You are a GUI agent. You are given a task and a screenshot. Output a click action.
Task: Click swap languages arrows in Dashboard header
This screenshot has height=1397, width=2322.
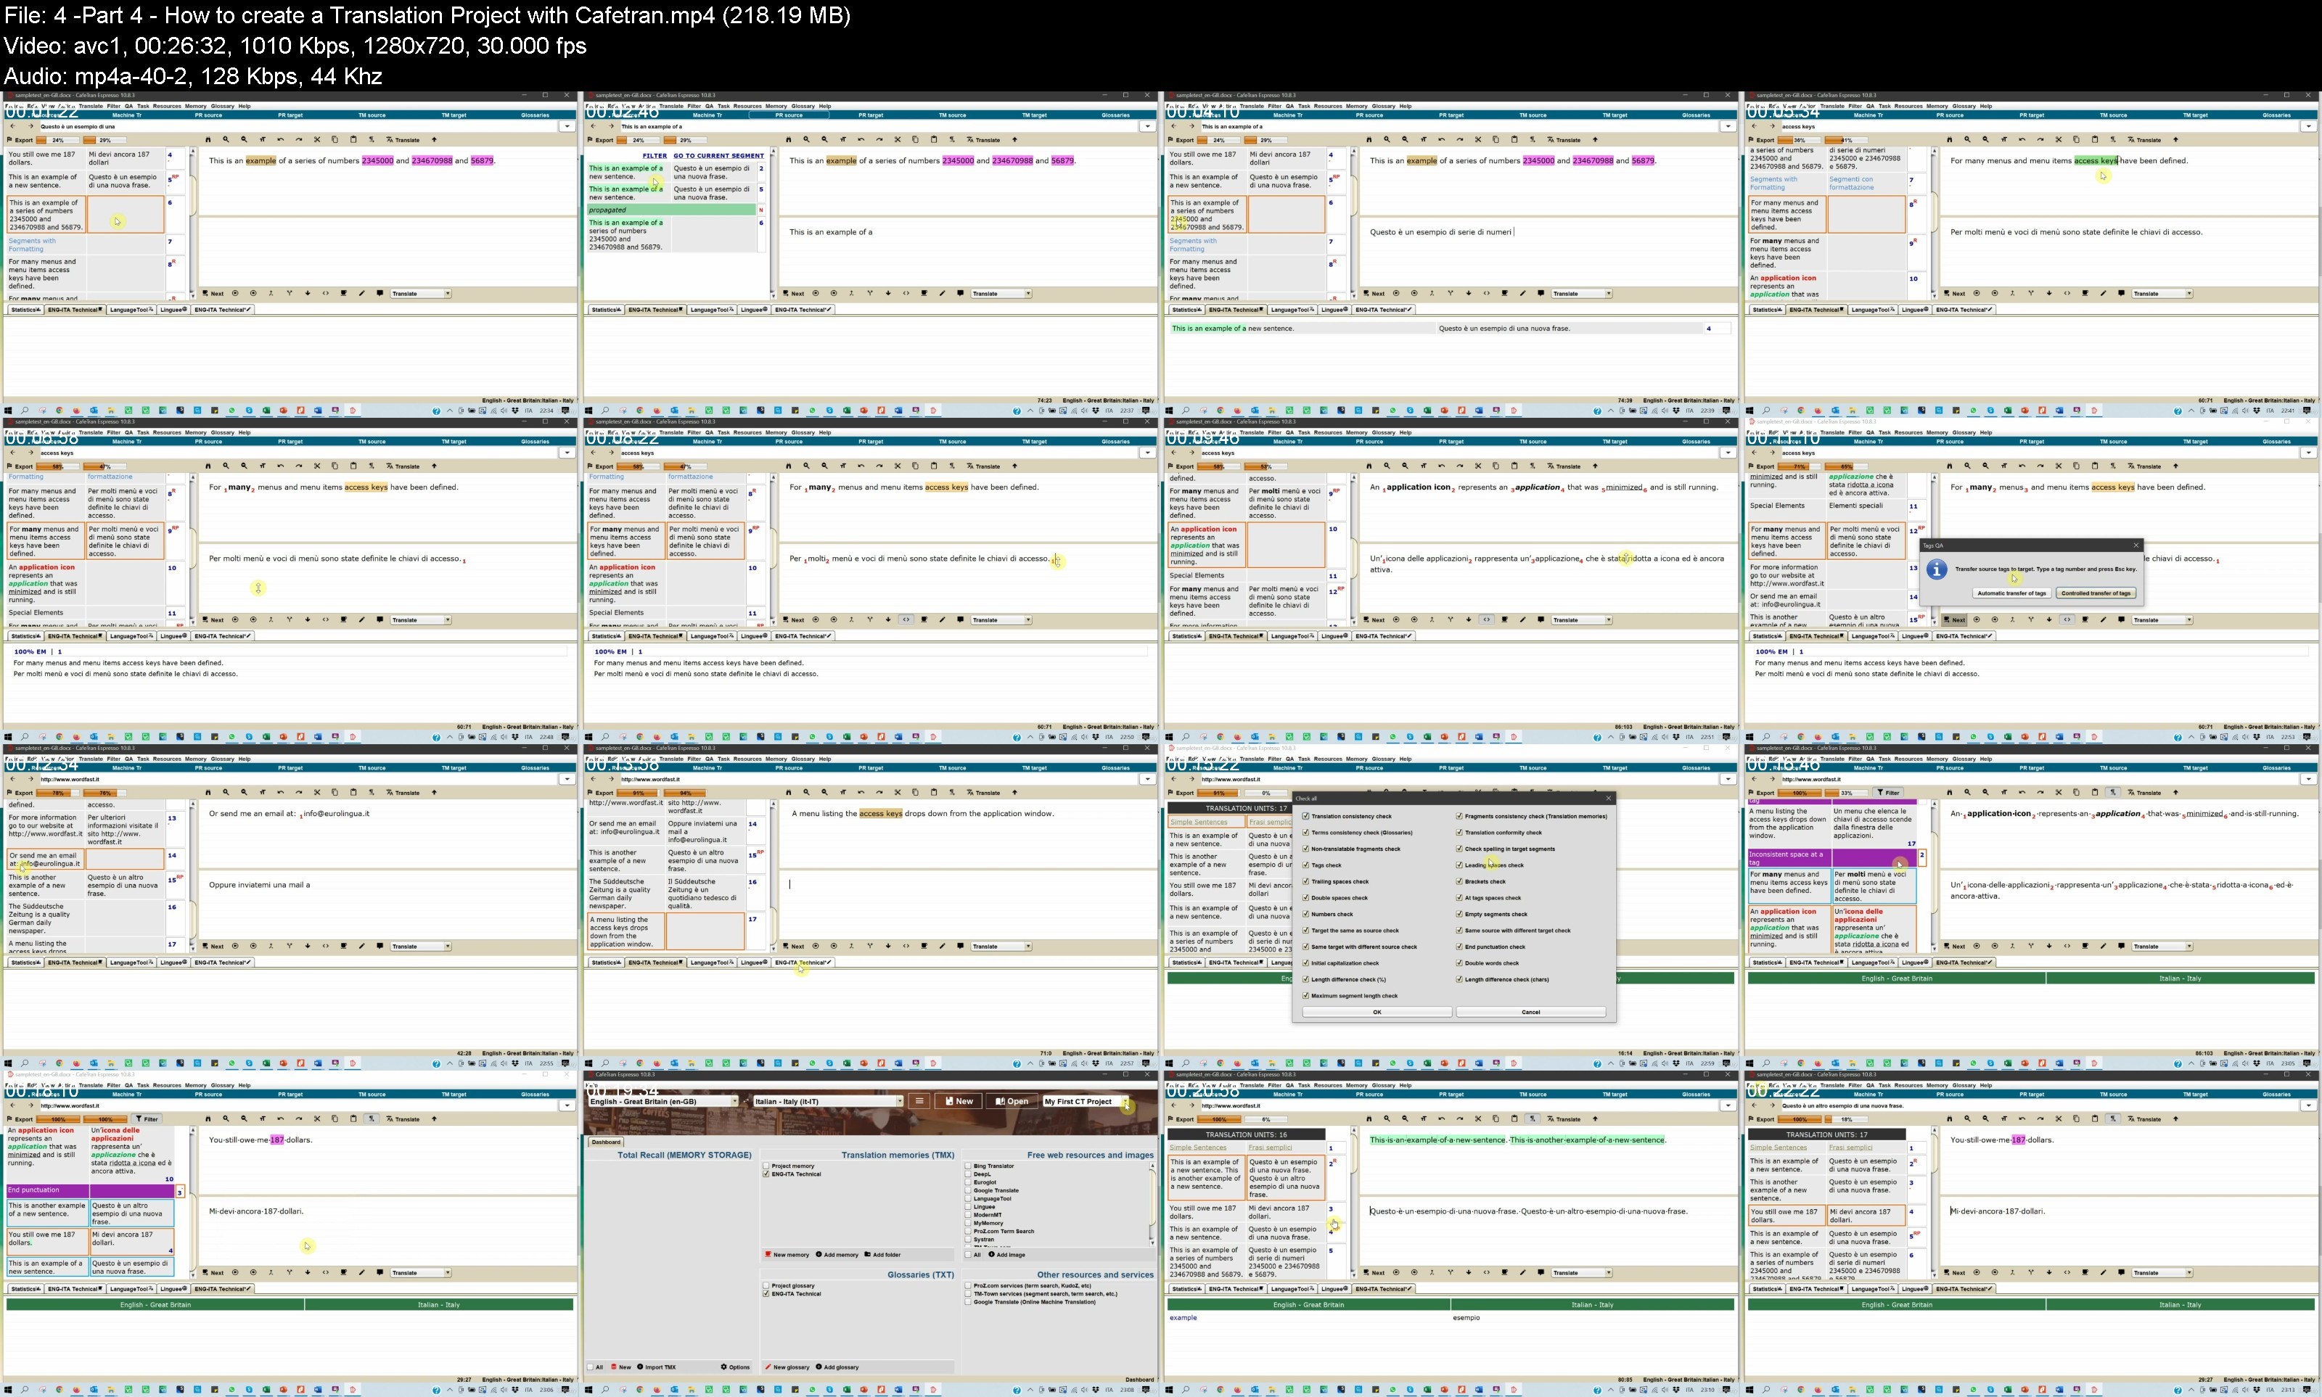(746, 1100)
